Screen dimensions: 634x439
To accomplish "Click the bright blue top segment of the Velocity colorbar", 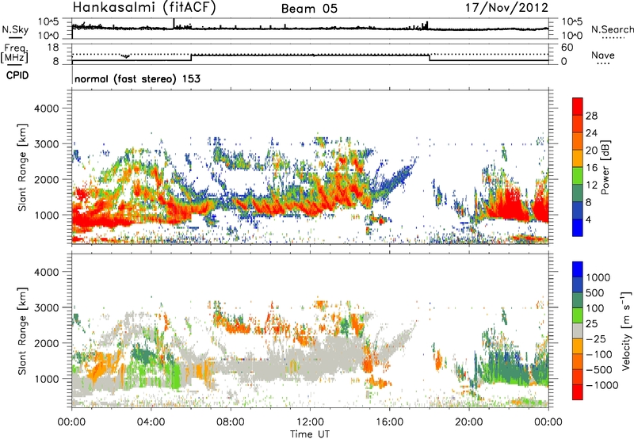I will click(578, 269).
